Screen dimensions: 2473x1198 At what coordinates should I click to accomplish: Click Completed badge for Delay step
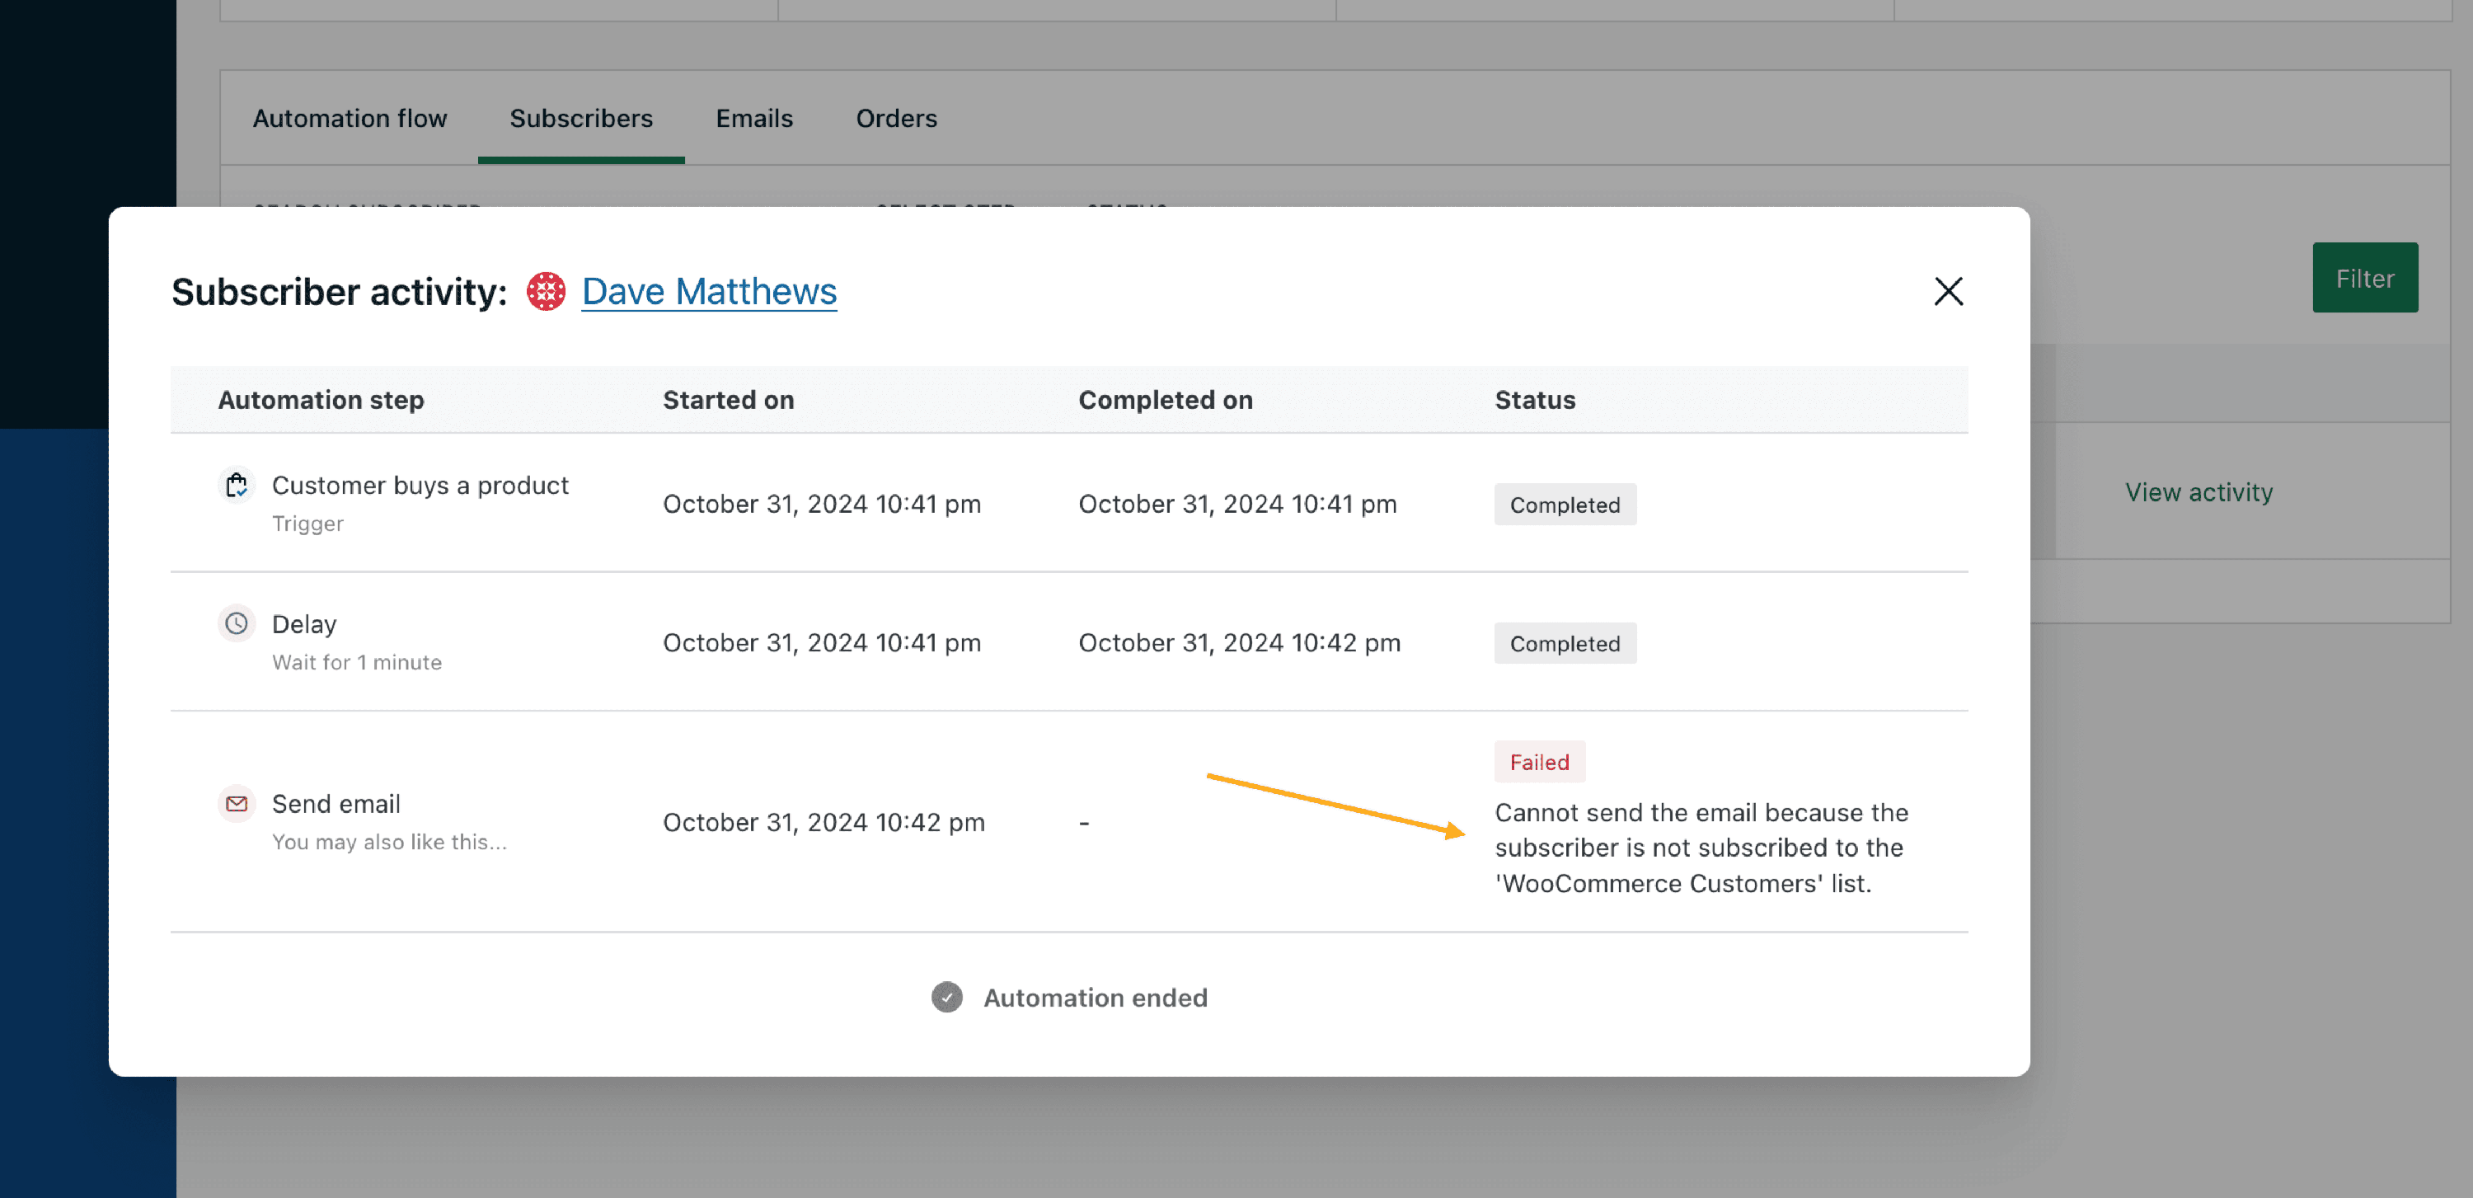(x=1564, y=643)
